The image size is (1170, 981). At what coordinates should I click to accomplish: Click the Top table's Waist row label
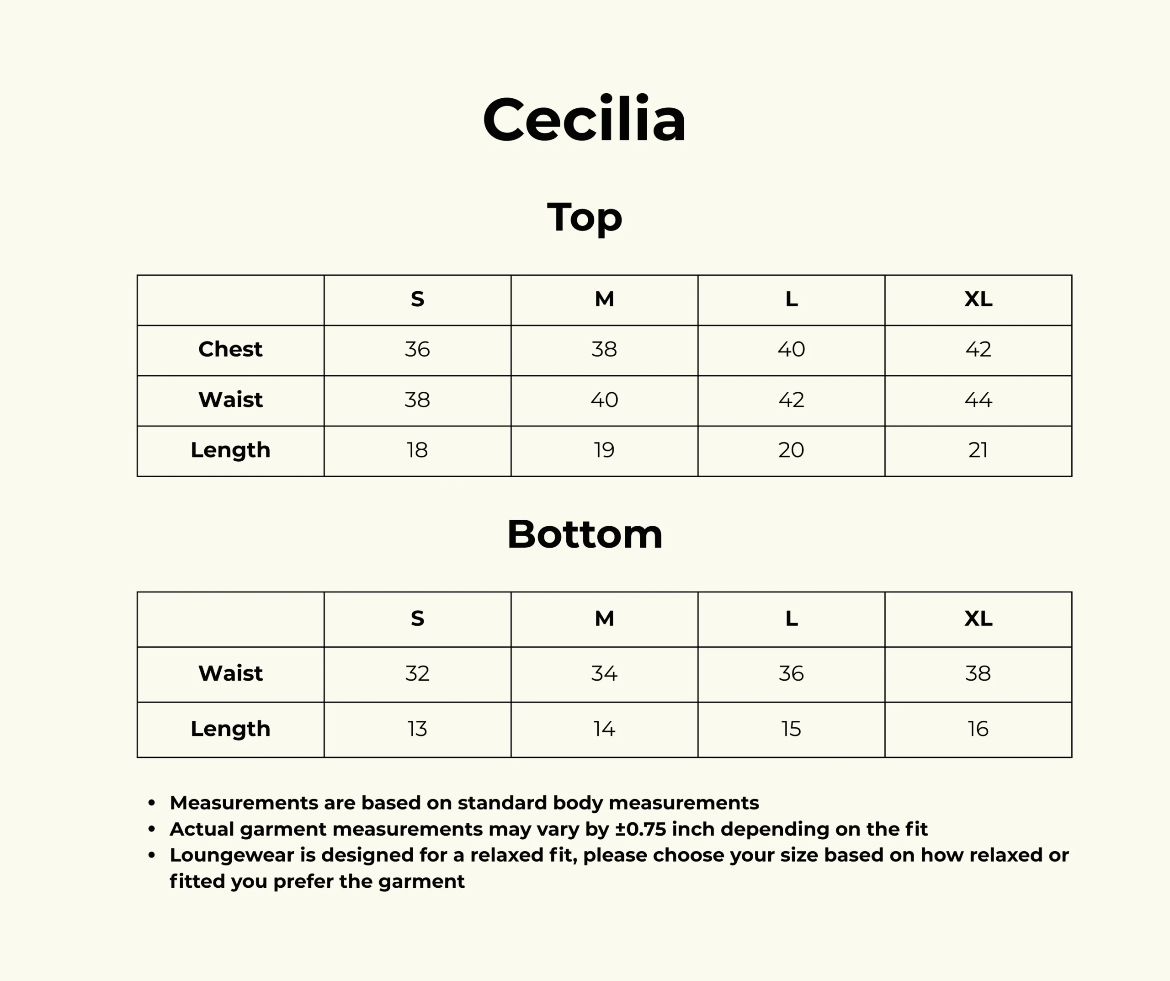tap(230, 400)
